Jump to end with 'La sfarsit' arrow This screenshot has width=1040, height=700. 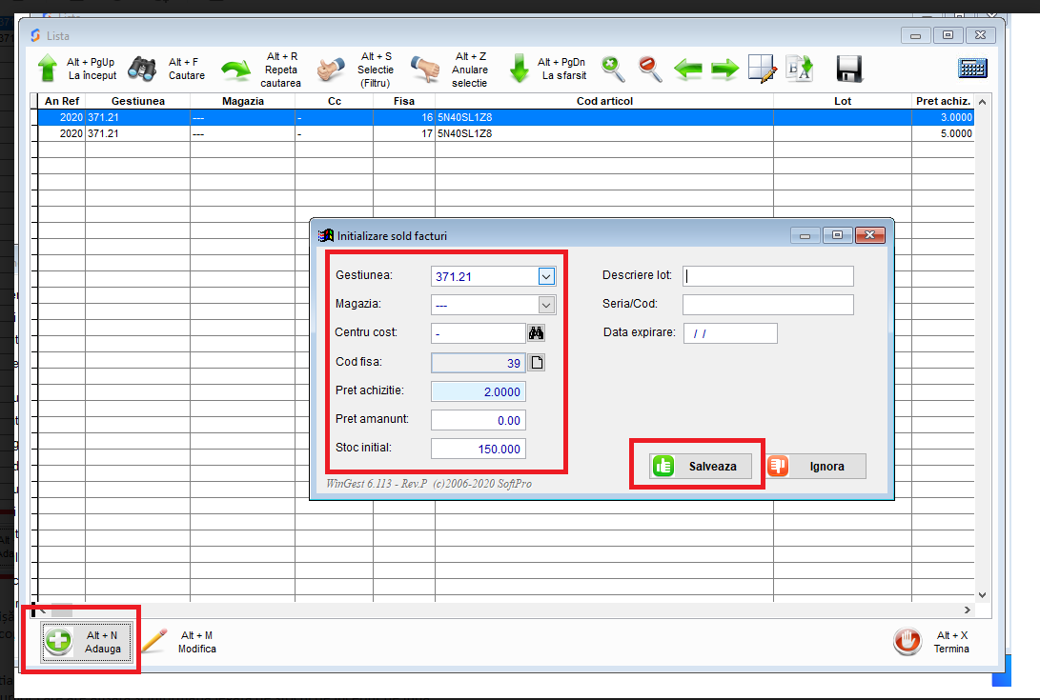point(519,69)
